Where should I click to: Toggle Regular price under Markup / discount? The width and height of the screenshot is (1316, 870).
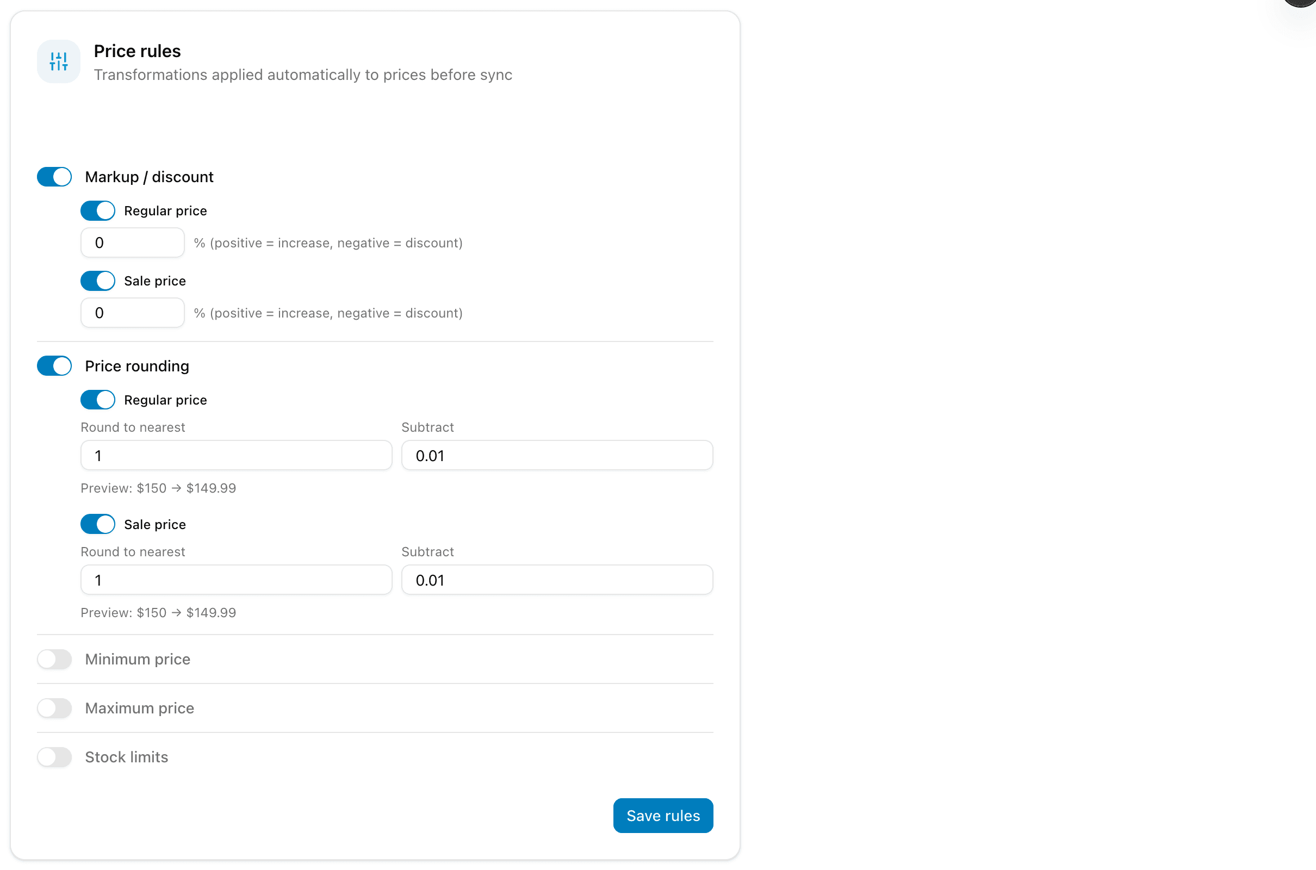(98, 211)
